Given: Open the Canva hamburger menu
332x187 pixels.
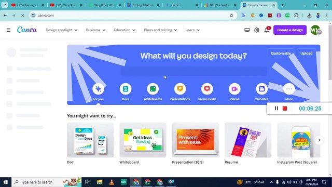Looking at the screenshot, I should tap(8, 30).
